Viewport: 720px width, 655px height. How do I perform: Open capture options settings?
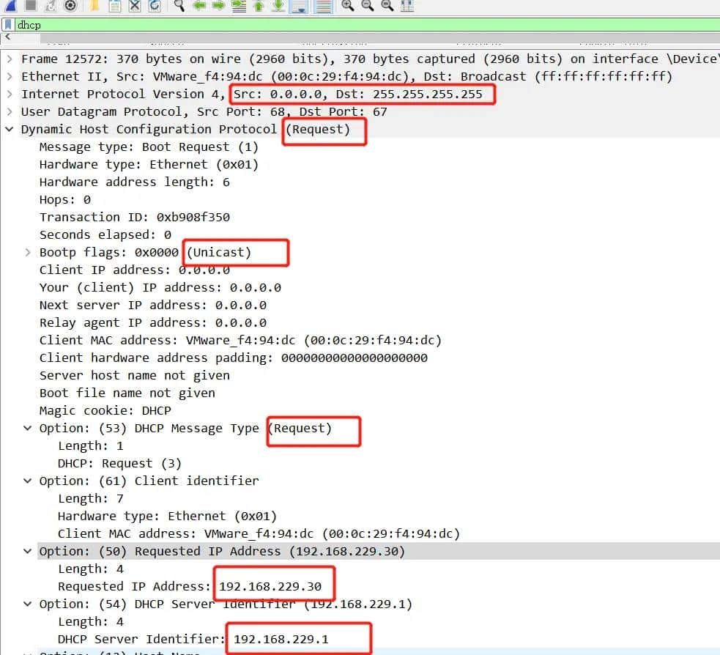pos(68,7)
